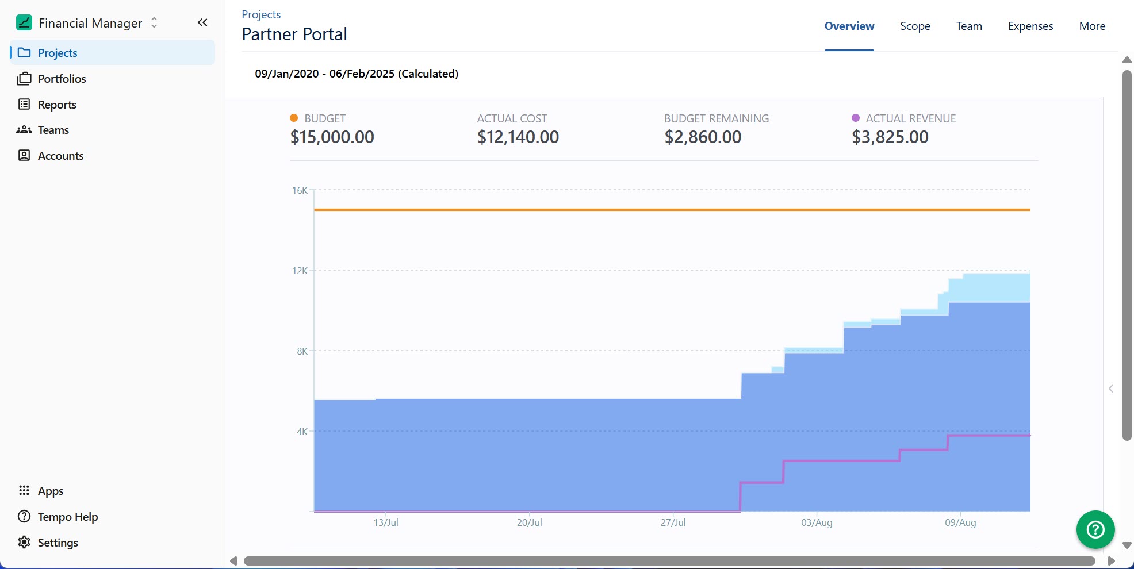Switch to the Expenses tab
The image size is (1134, 569).
pos(1030,26)
